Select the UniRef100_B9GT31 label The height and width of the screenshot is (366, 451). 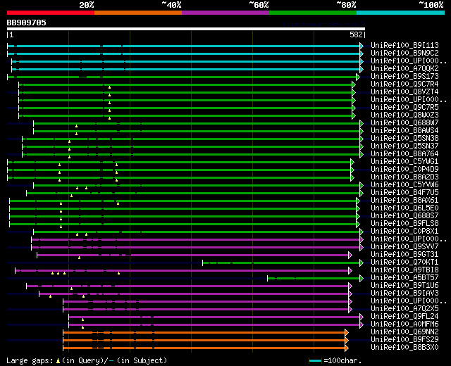pyautogui.click(x=404, y=255)
